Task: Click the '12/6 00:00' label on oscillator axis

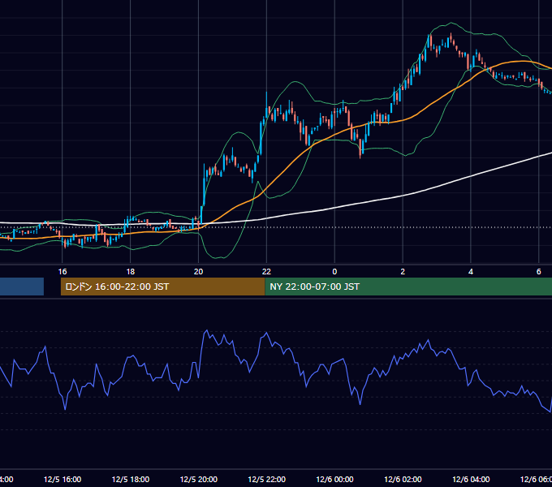Action: point(334,479)
